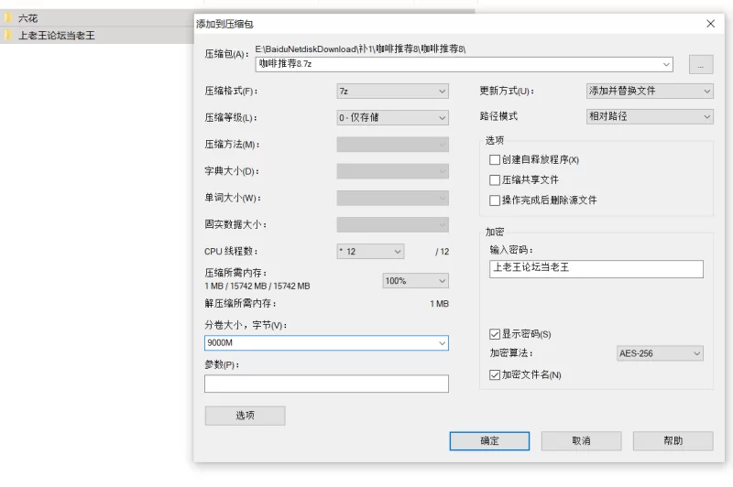The image size is (733, 487).
Task: Open the 加密算法 AES-256 dropdown
Action: (x=660, y=353)
